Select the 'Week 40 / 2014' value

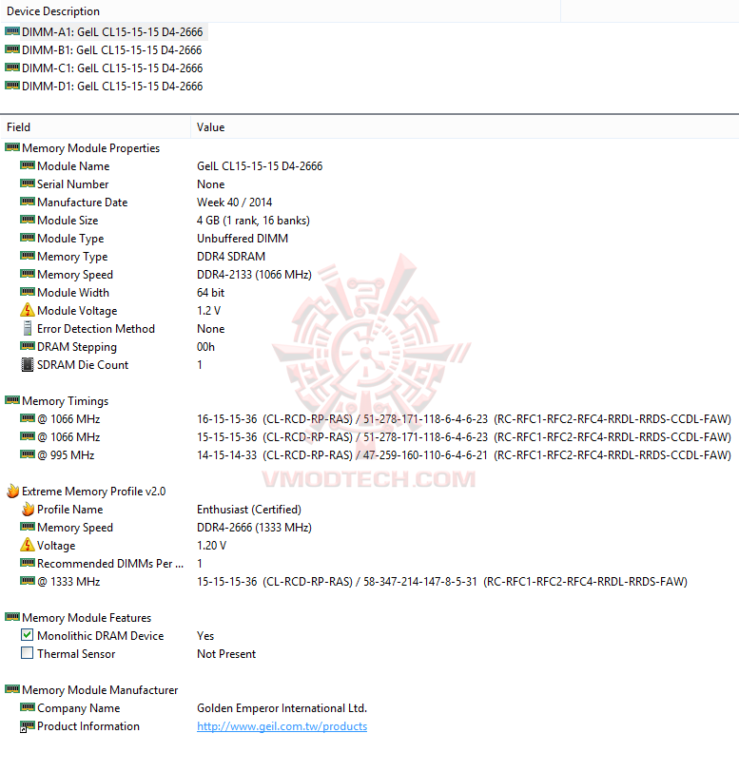235,203
